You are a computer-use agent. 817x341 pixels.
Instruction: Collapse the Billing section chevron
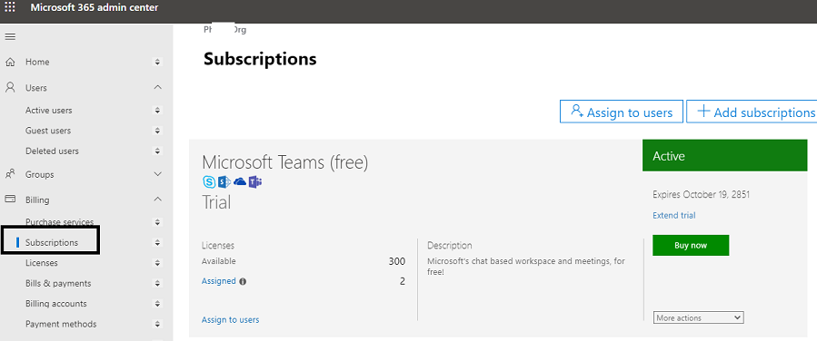pos(158,200)
